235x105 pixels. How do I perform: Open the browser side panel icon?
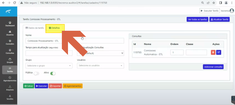pos(221,3)
